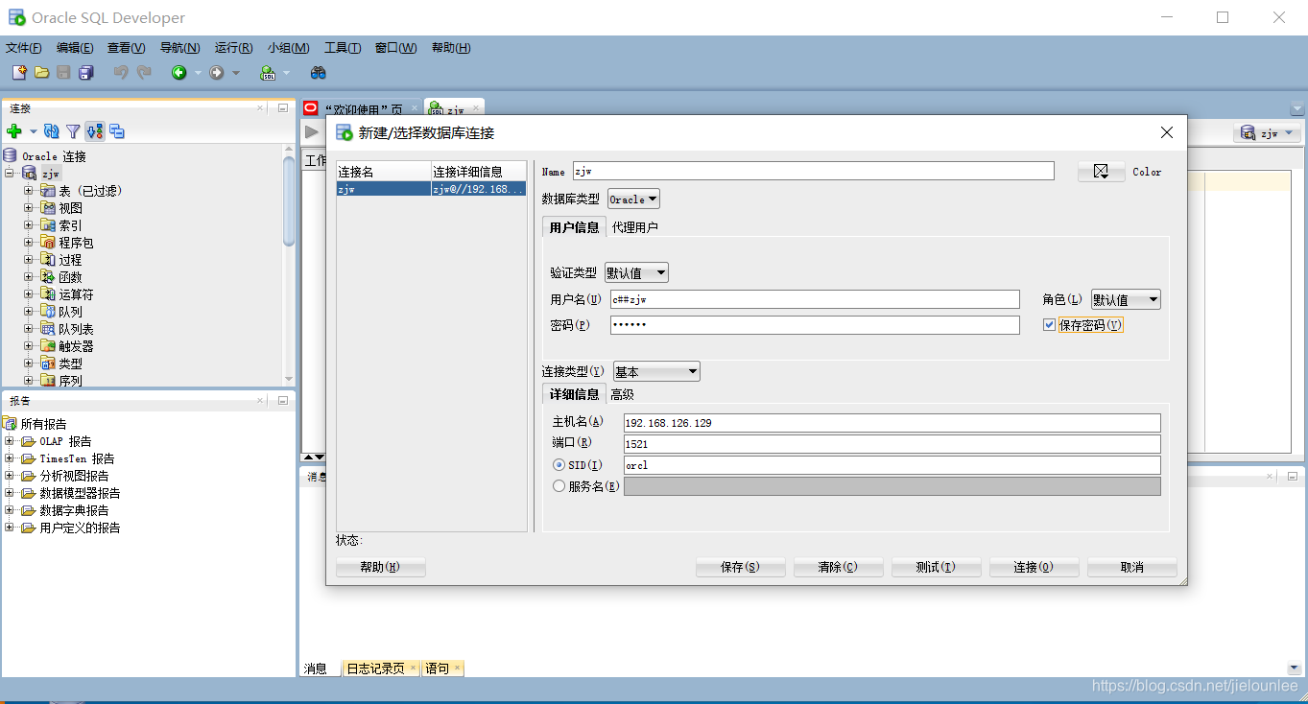Image resolution: width=1308 pixels, height=704 pixels.
Task: Click the Triggers folder icon in tree
Action: 48,346
